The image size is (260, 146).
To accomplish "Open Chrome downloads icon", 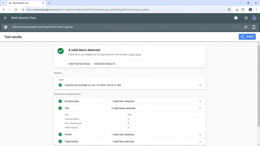I will [x=237, y=10].
